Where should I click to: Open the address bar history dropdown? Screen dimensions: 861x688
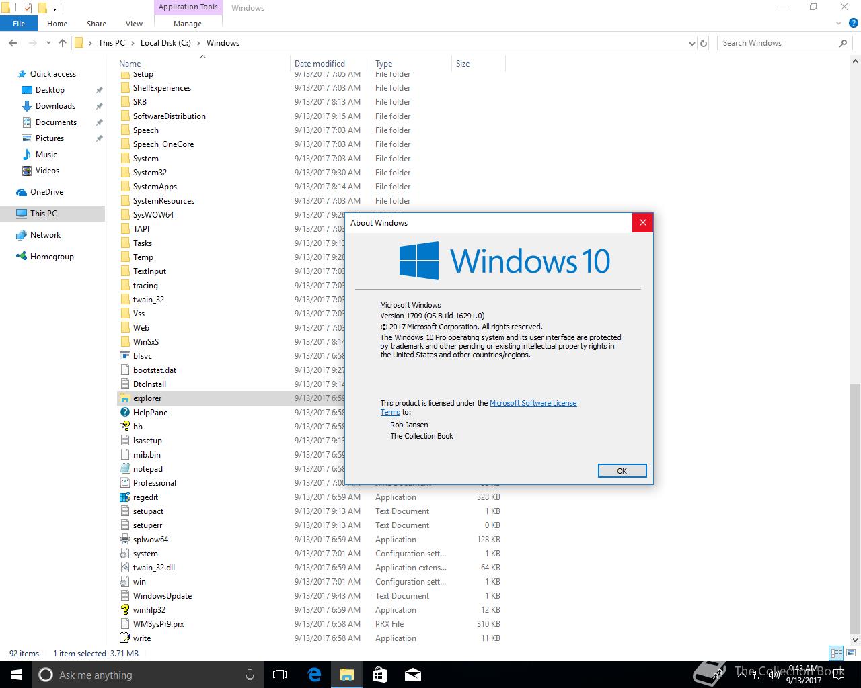click(x=692, y=43)
